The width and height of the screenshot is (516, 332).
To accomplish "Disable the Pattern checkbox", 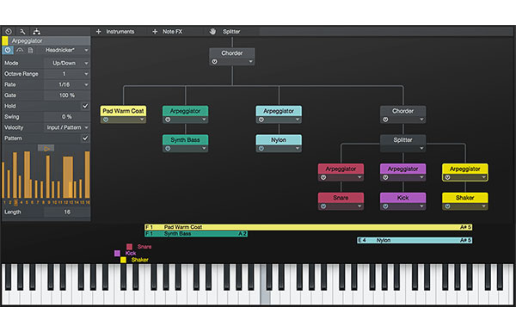I will click(85, 138).
